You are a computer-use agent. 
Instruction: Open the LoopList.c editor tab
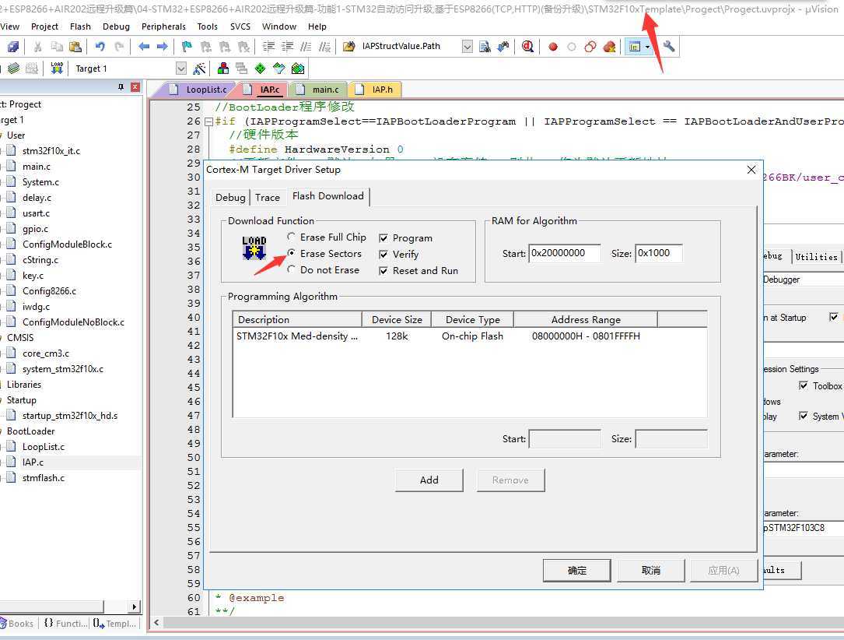click(x=198, y=90)
